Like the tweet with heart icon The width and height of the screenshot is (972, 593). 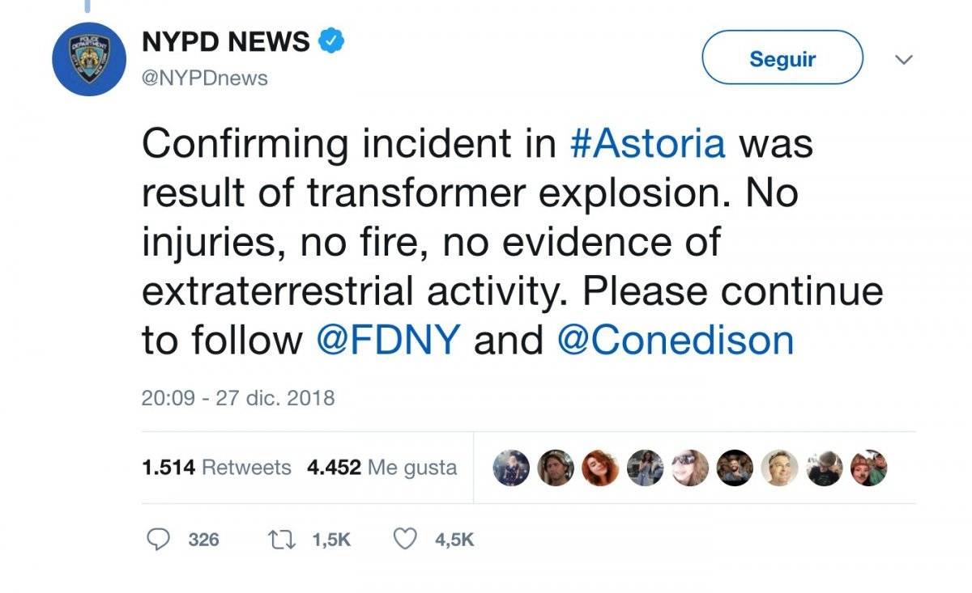[405, 539]
